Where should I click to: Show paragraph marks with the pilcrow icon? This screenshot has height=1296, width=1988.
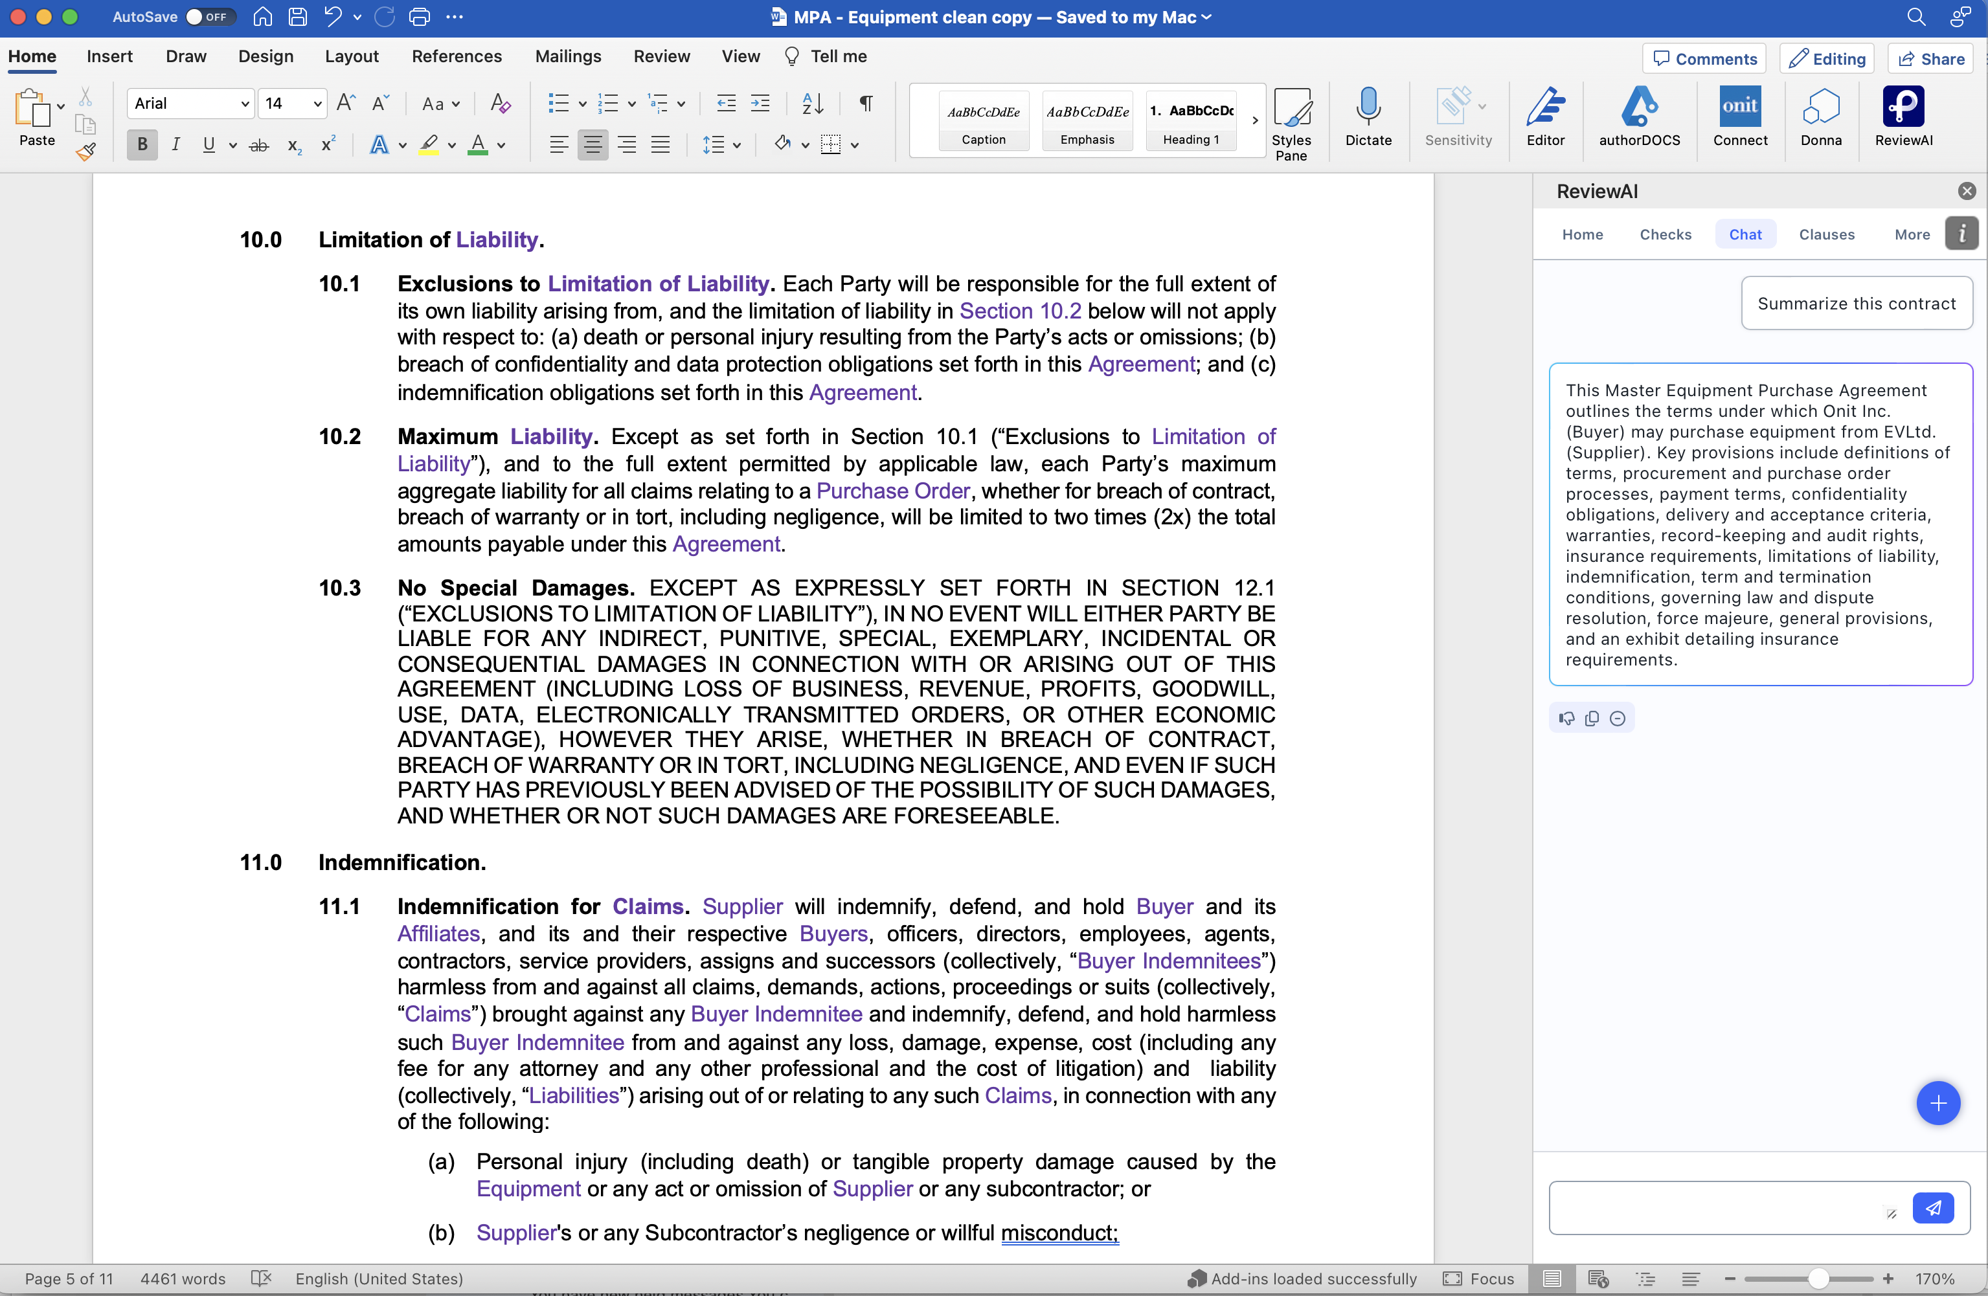(x=866, y=104)
